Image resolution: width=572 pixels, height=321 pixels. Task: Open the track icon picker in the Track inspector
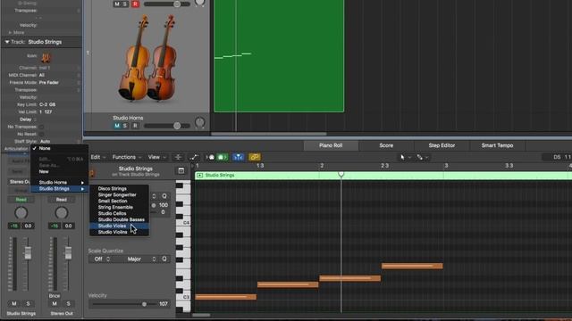click(46, 57)
